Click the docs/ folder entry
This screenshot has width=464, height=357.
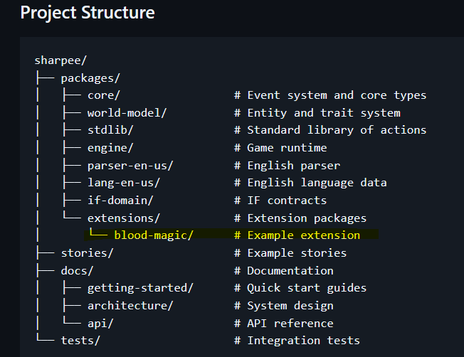77,271
